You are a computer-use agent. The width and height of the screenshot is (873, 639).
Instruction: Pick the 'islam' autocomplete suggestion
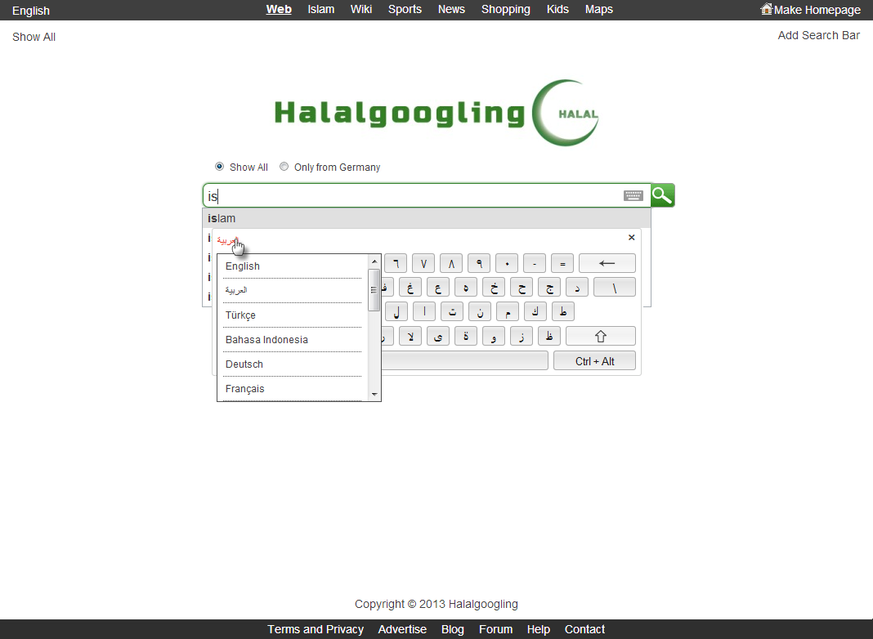pyautogui.click(x=427, y=218)
